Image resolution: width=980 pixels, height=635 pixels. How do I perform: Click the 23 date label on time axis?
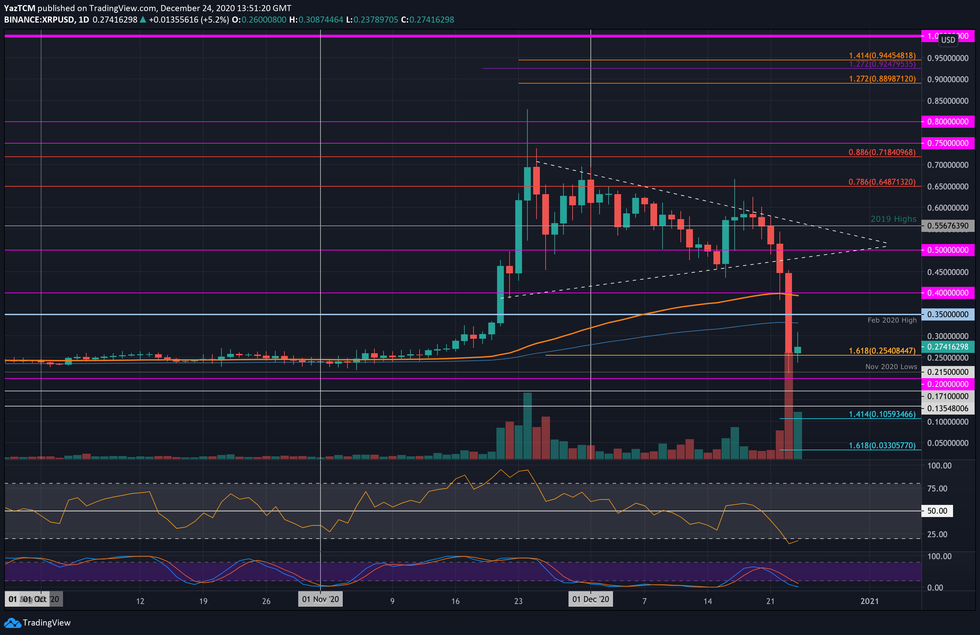point(518,601)
